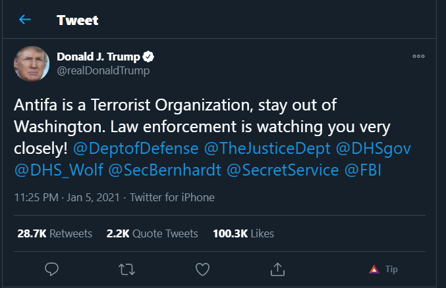Retweet using the arrows icon
The image size is (446, 288).
126,270
